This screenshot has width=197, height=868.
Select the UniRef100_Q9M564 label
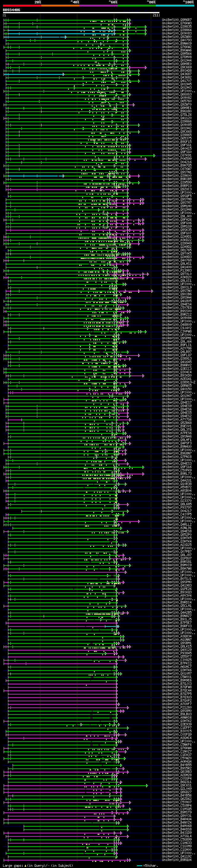pos(177,54)
